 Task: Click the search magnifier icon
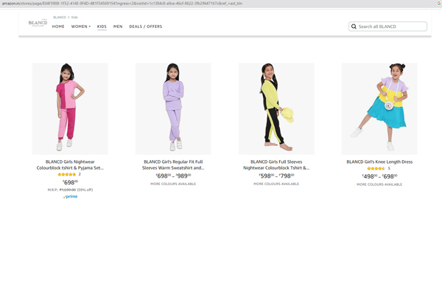[354, 27]
